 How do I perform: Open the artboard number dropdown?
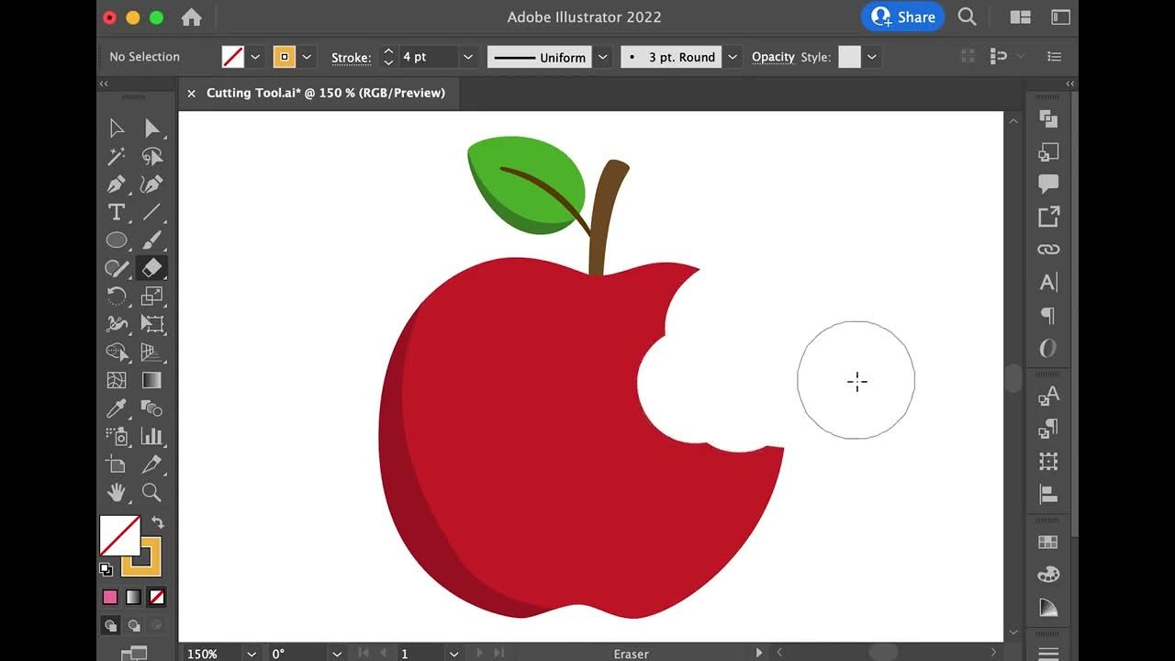click(x=453, y=654)
